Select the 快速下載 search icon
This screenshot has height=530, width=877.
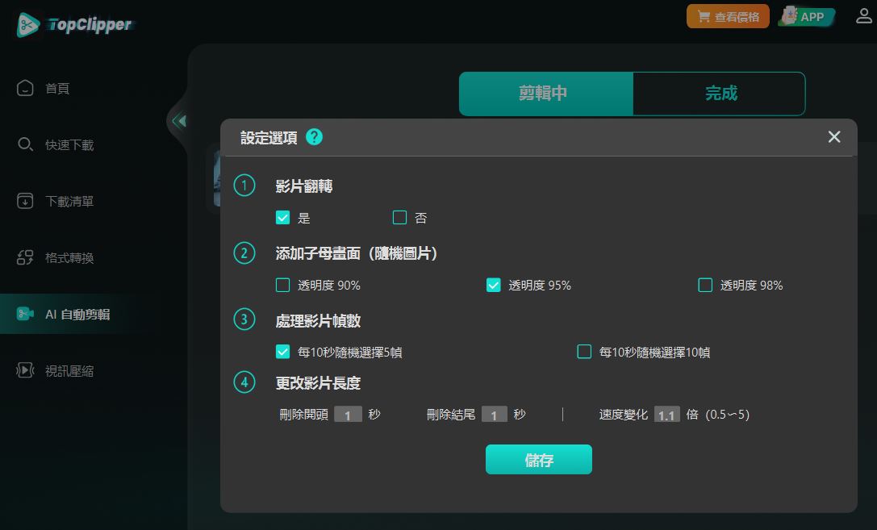(25, 144)
